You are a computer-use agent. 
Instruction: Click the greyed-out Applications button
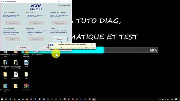pos(36,39)
